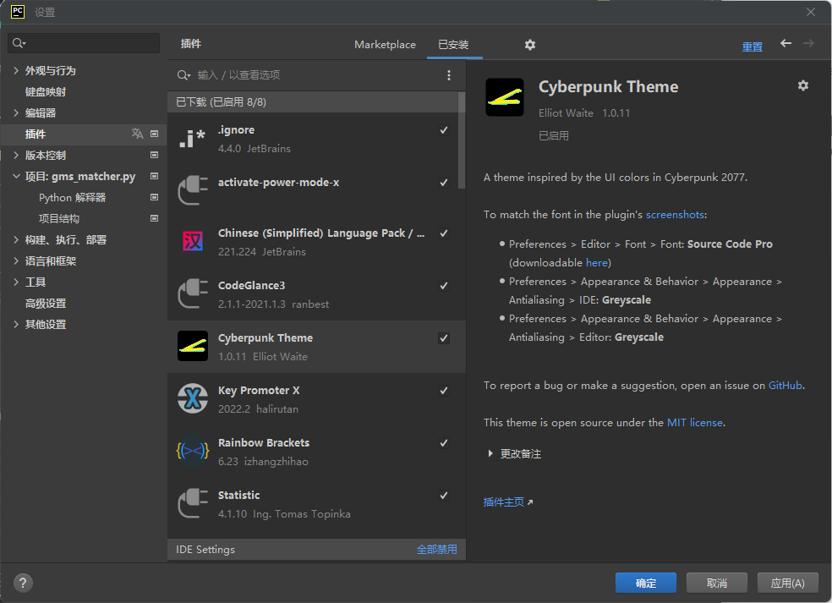
Task: Expand the 编辑器 tree node
Action: coord(16,112)
